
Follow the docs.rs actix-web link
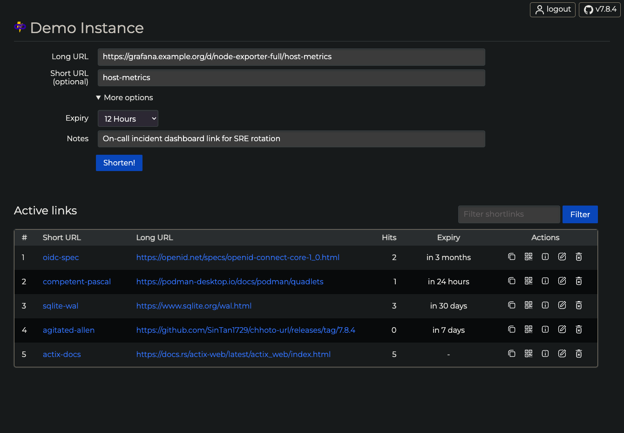tap(233, 354)
